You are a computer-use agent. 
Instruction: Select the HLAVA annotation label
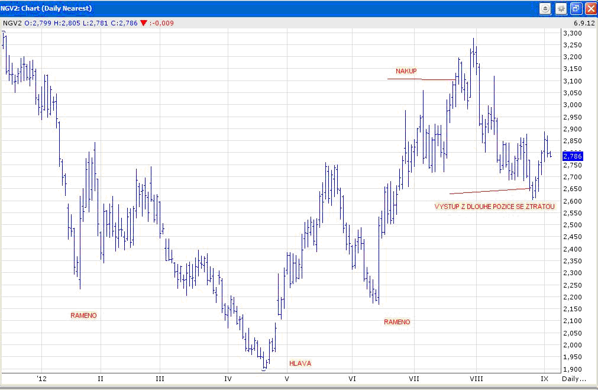pos(300,363)
